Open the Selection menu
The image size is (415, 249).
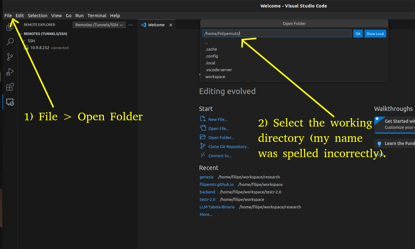(38, 15)
